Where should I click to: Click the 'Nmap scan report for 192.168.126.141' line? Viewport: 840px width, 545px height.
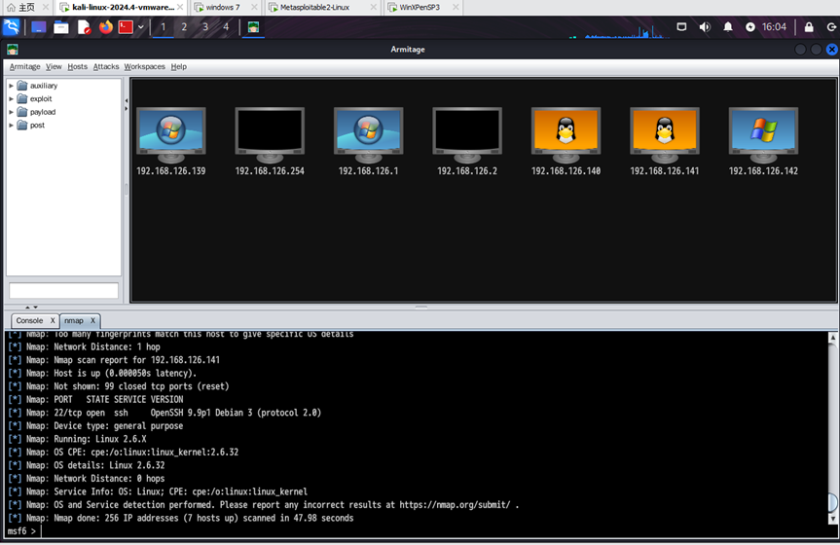[114, 360]
